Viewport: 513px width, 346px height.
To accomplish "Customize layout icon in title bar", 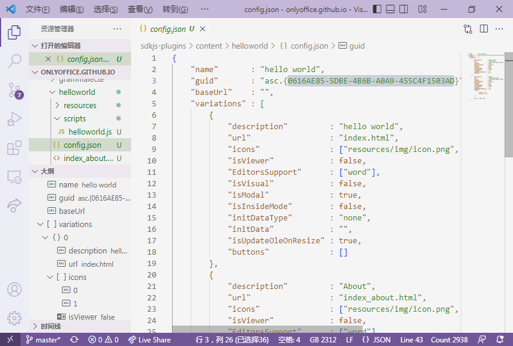I will [422, 9].
